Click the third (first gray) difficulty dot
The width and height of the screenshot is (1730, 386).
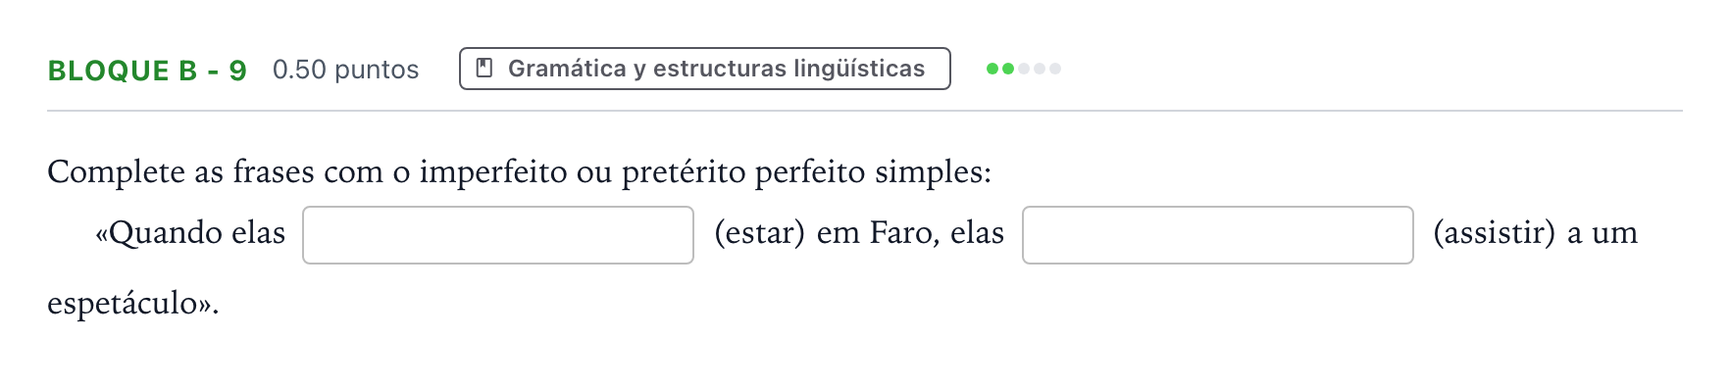[1024, 69]
